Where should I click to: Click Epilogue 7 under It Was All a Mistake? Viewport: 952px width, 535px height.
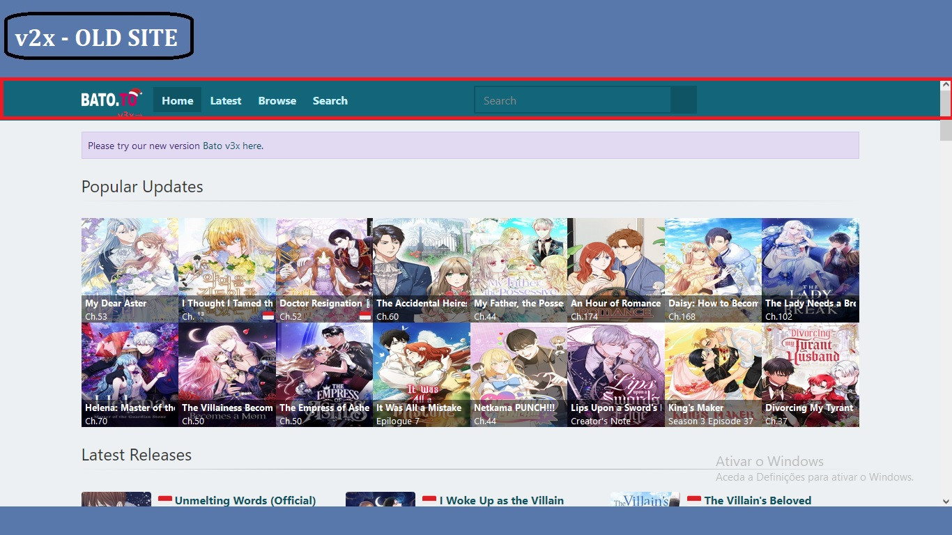pos(398,421)
